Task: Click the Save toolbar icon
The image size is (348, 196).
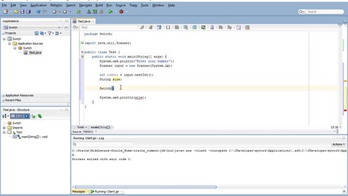Action: click(22, 11)
